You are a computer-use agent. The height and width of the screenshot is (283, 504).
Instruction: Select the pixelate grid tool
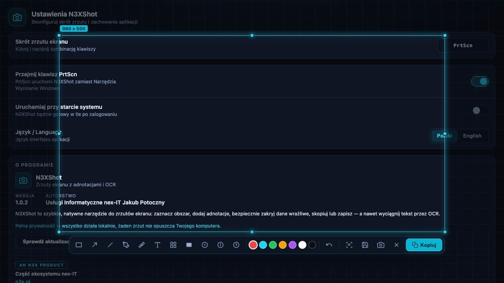point(173,245)
